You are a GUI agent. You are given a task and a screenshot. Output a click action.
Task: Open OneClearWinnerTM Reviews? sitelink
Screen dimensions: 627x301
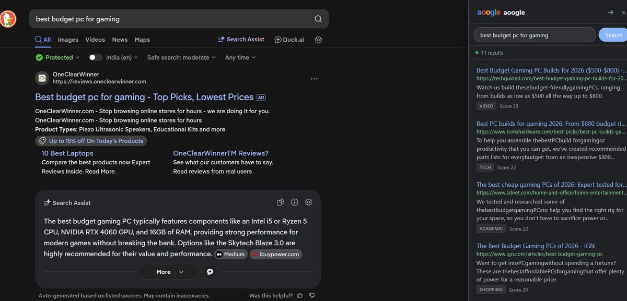220,153
